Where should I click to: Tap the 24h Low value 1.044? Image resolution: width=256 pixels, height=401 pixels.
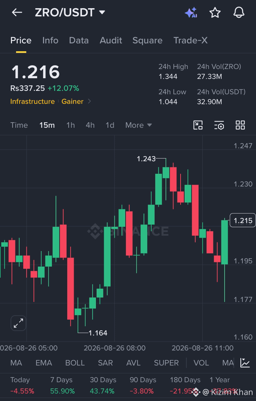(x=168, y=102)
